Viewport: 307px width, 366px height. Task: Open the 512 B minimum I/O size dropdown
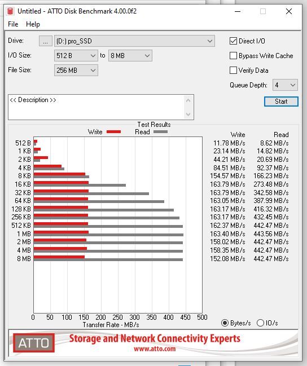tap(76, 56)
